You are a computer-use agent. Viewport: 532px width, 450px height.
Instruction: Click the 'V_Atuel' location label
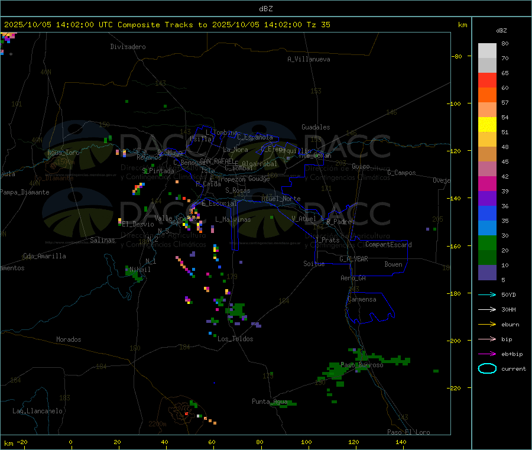coord(304,219)
